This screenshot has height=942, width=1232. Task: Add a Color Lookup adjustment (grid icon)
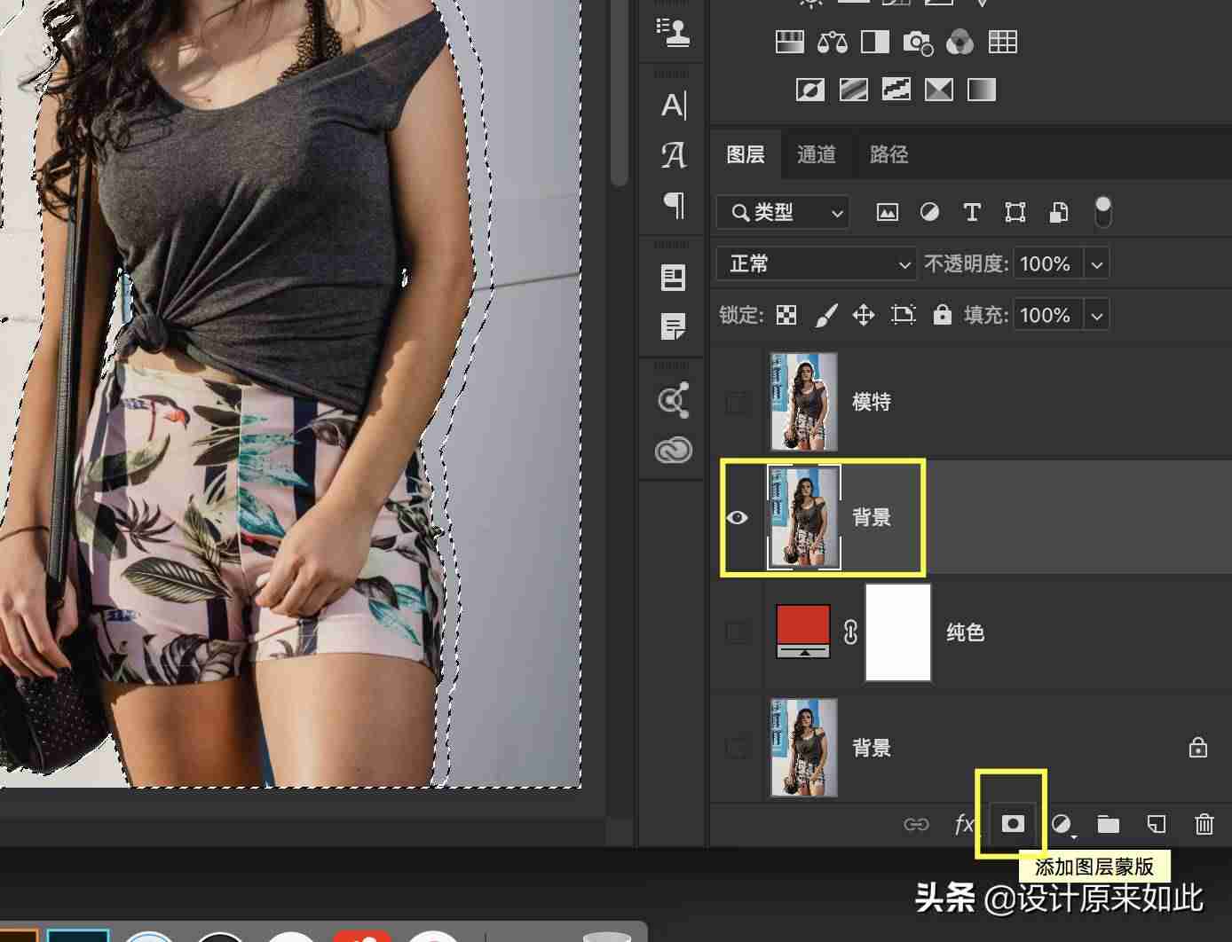1002,42
